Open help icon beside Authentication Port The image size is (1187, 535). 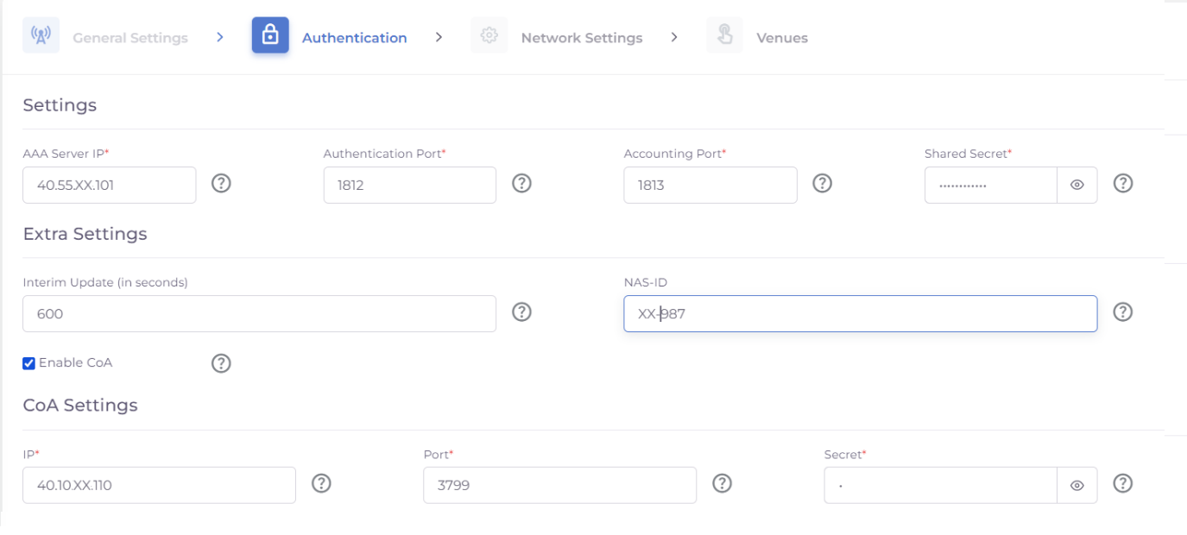tap(521, 184)
